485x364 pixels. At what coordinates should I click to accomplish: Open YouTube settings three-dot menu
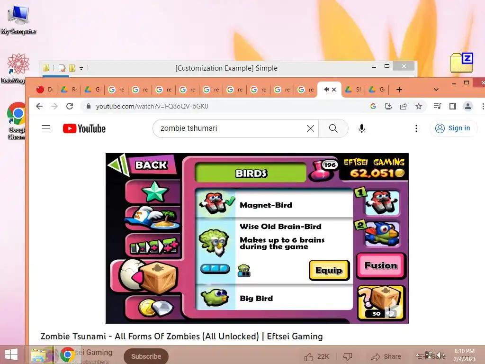pyautogui.click(x=416, y=128)
